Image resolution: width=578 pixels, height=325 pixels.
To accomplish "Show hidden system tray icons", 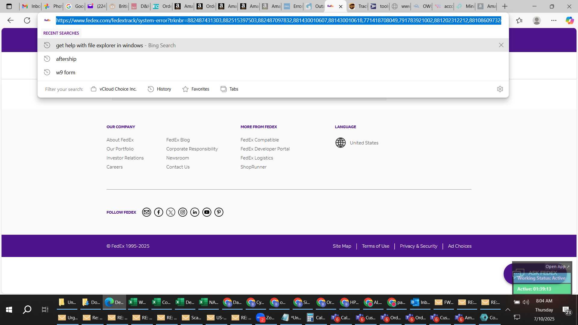I will (508, 310).
